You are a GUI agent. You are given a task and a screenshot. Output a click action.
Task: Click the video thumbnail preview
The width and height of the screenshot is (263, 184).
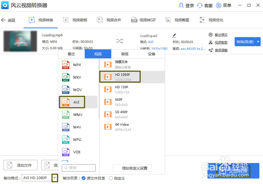pos(20,41)
